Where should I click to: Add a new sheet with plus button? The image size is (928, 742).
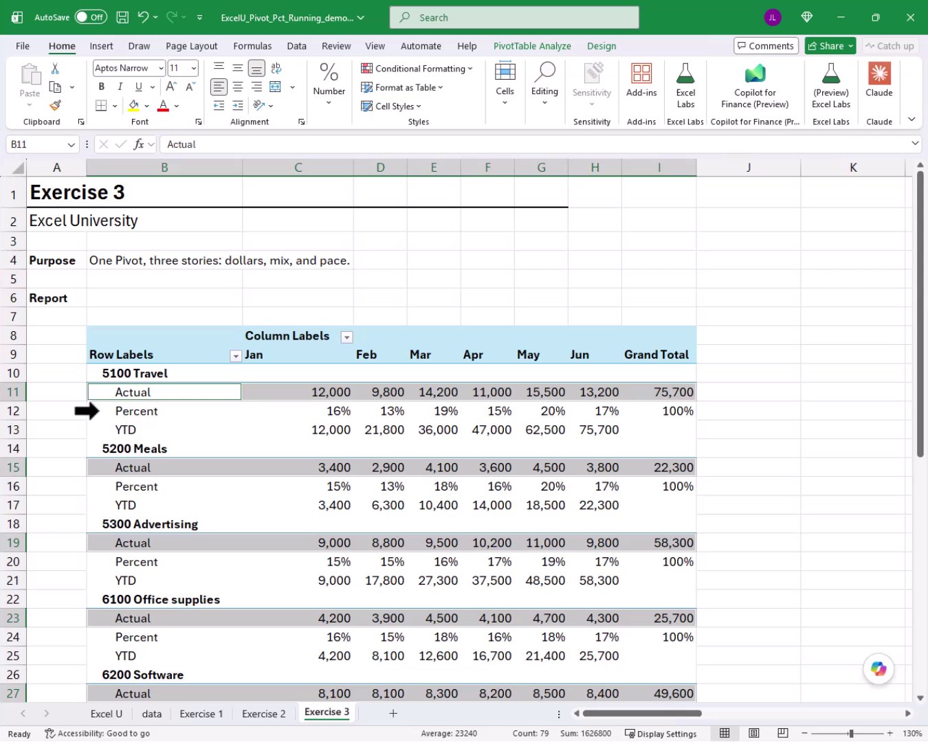(393, 714)
